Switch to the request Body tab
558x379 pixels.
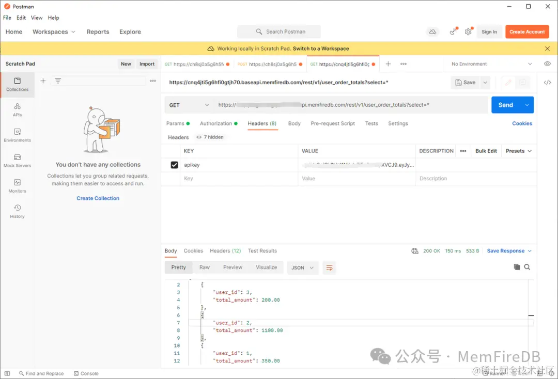(x=295, y=123)
